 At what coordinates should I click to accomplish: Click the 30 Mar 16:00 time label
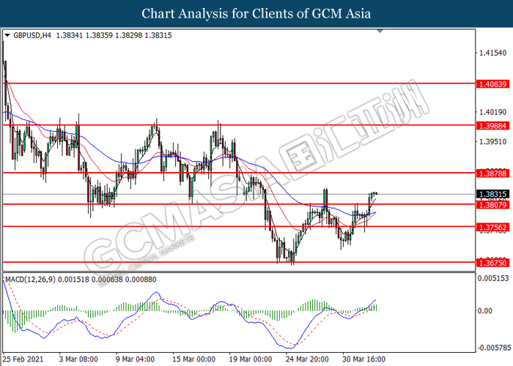point(363,359)
